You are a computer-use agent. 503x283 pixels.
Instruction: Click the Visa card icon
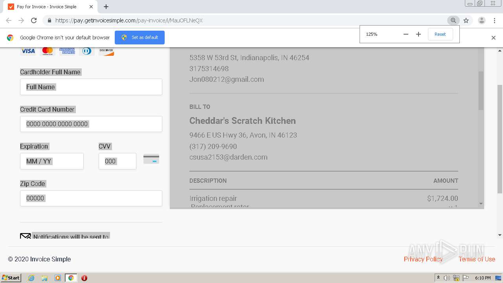(x=28, y=51)
